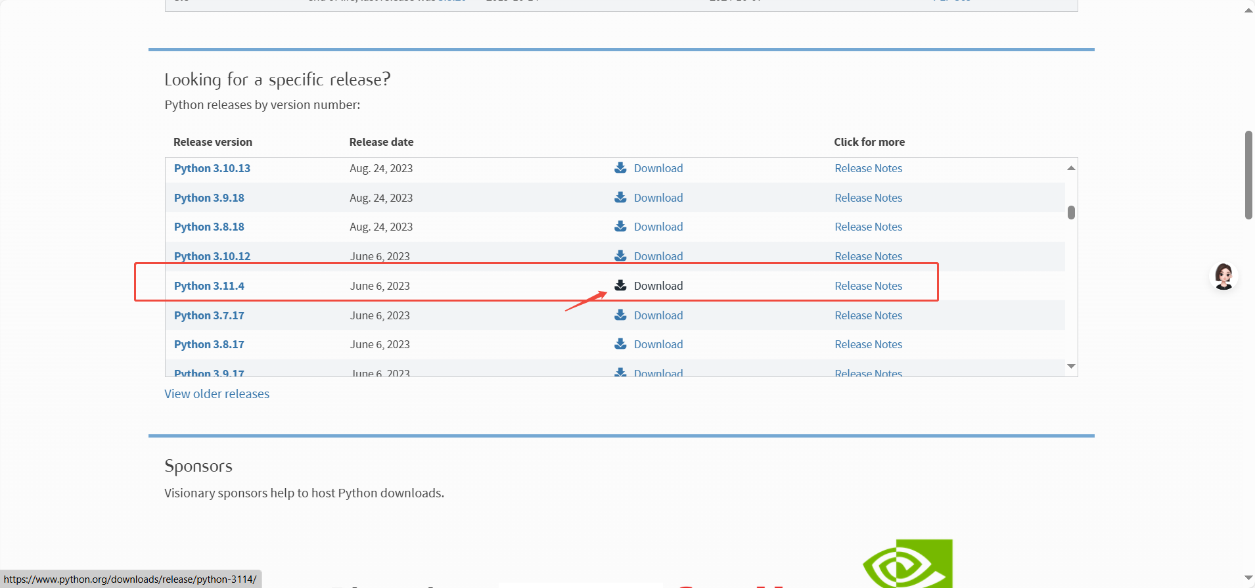Click download icon for Python 3.8.18
Image resolution: width=1255 pixels, height=588 pixels.
pyautogui.click(x=620, y=226)
